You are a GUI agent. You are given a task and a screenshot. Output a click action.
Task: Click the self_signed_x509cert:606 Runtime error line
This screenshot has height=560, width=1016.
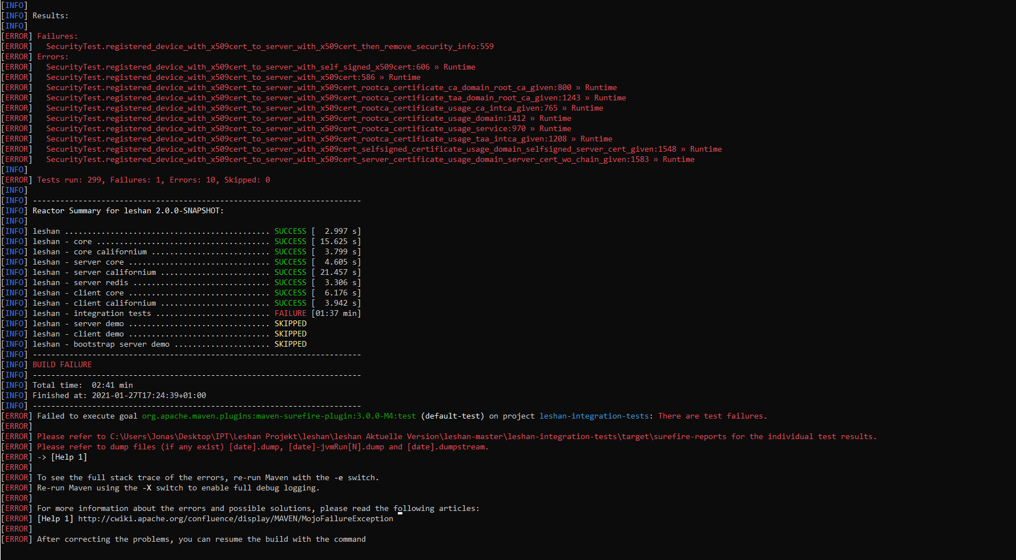pos(260,67)
